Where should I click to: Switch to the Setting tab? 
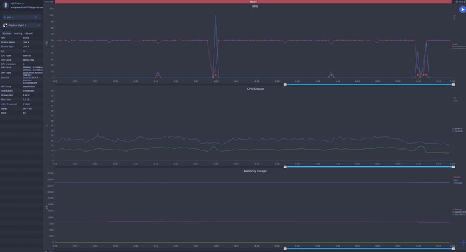pyautogui.click(x=18, y=33)
